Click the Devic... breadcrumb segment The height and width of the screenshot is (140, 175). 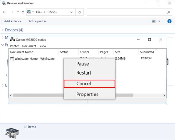pyautogui.click(x=52, y=12)
